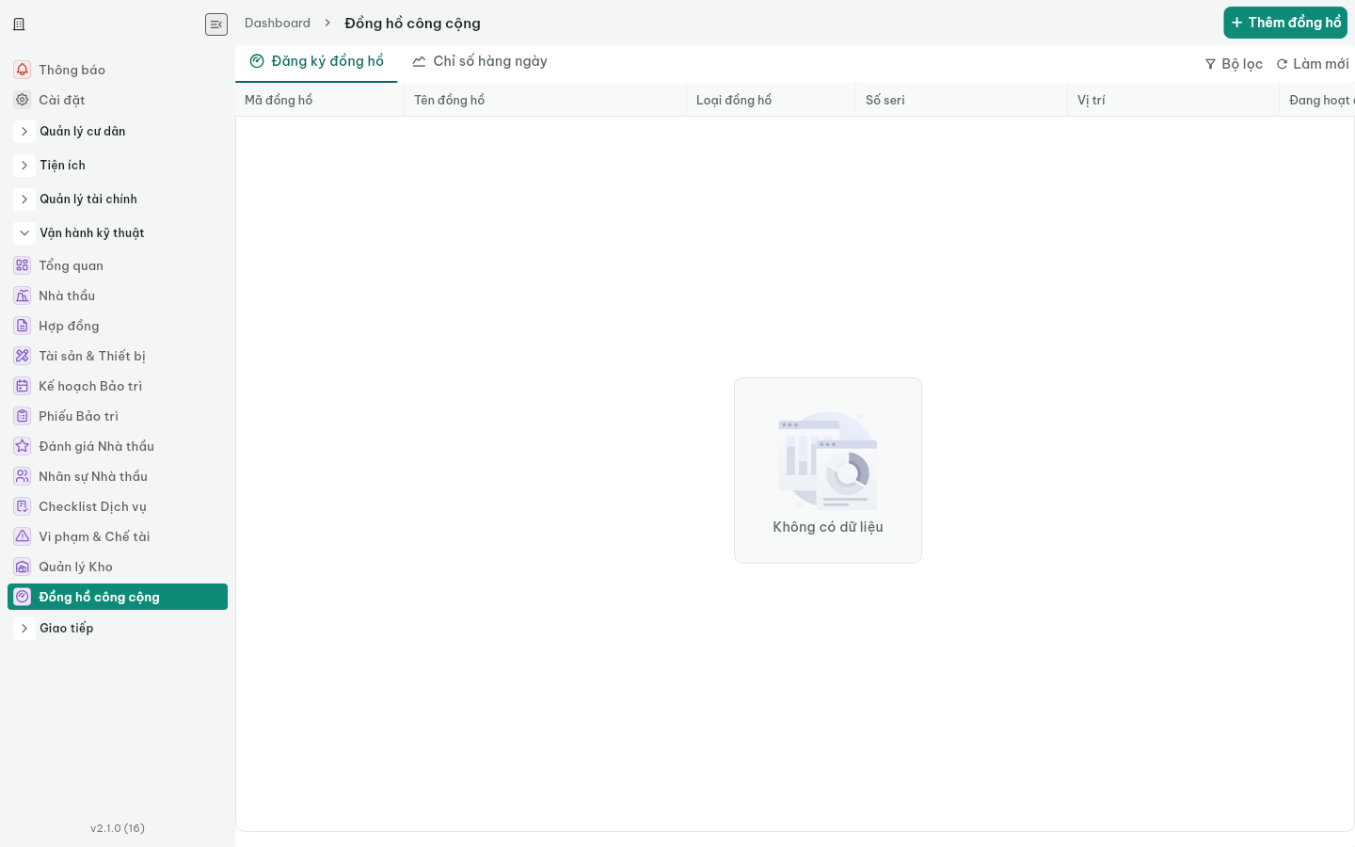Expand the Tiện ích section
The height and width of the screenshot is (847, 1355).
(24, 166)
